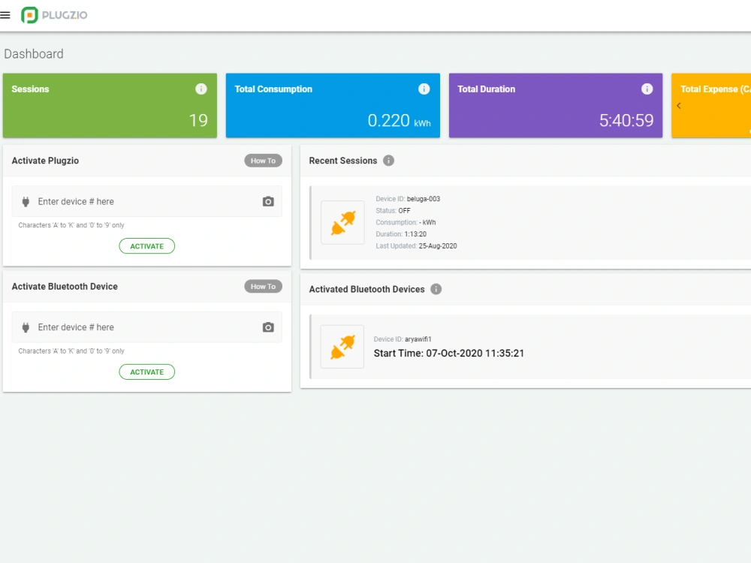Open How To for Activate Plugzio
The width and height of the screenshot is (751, 563).
pyautogui.click(x=263, y=161)
